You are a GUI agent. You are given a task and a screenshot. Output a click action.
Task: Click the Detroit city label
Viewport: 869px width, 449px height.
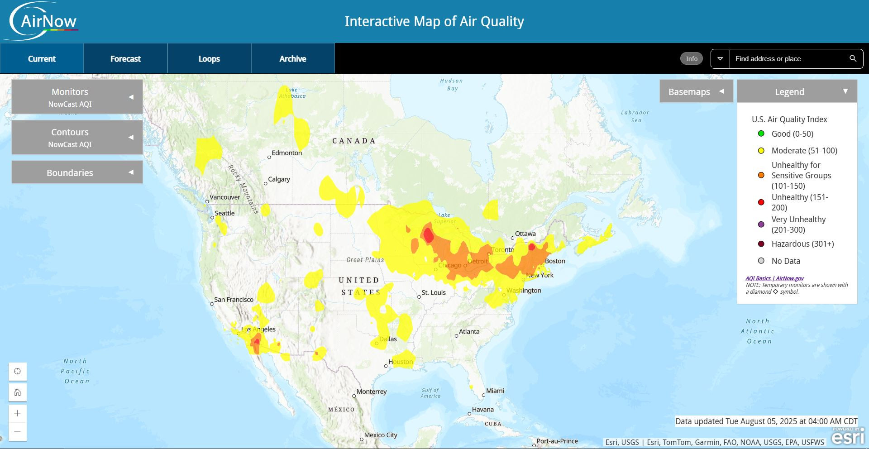[477, 261]
